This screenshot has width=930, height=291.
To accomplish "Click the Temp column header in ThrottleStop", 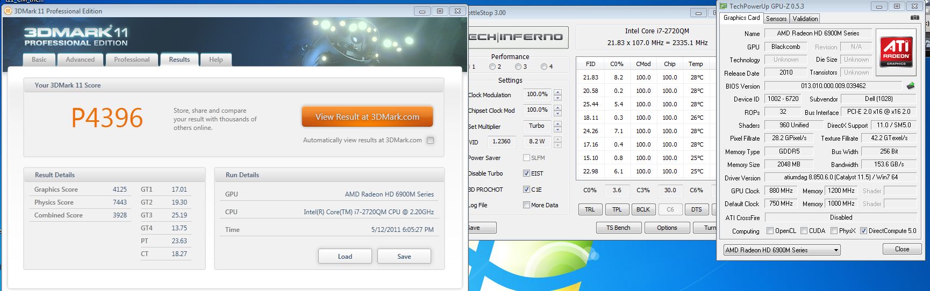I will (696, 64).
